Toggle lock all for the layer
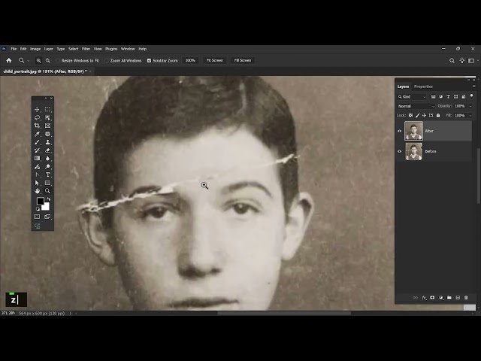The height and width of the screenshot is (361, 481). click(438, 115)
